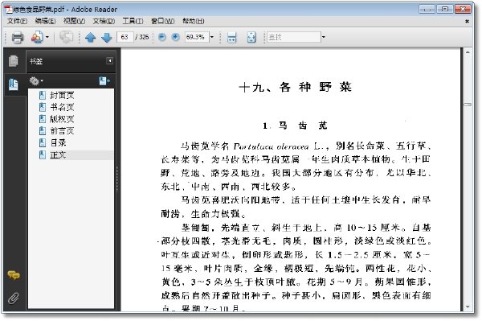Show the Pages thumbnails panel icon
482x321 pixels.
[x=13, y=60]
